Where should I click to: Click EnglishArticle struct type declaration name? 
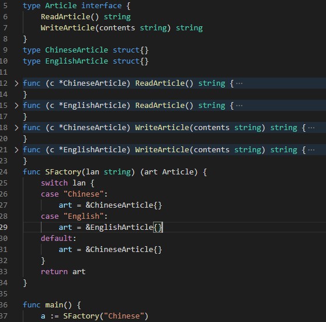(77, 61)
